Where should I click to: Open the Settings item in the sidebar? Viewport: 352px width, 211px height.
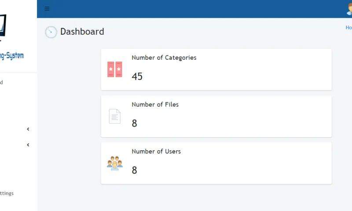click(7, 193)
